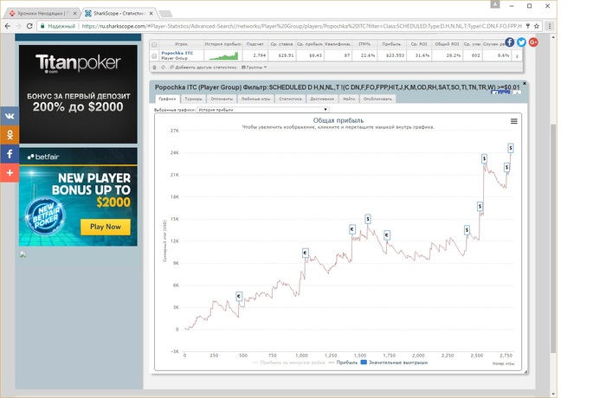Expand the 'Группы' dropdown under the table
606x398 pixels.
click(254, 67)
